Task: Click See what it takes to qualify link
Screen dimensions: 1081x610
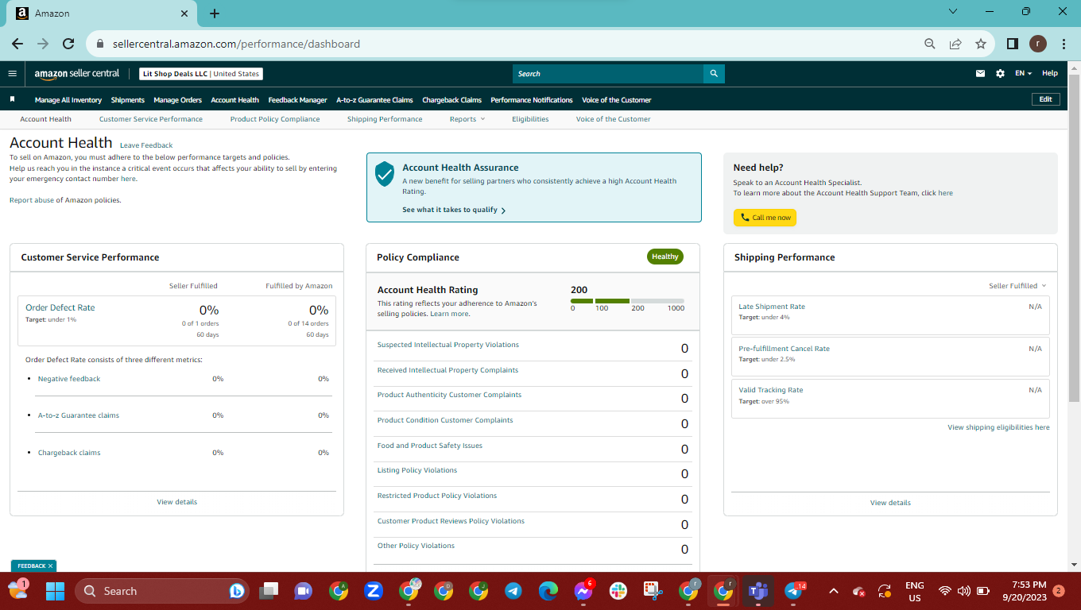Action: coord(454,210)
